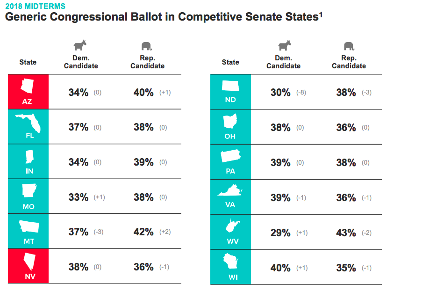
Task: Click the West Virginia state tile
Action: (231, 232)
